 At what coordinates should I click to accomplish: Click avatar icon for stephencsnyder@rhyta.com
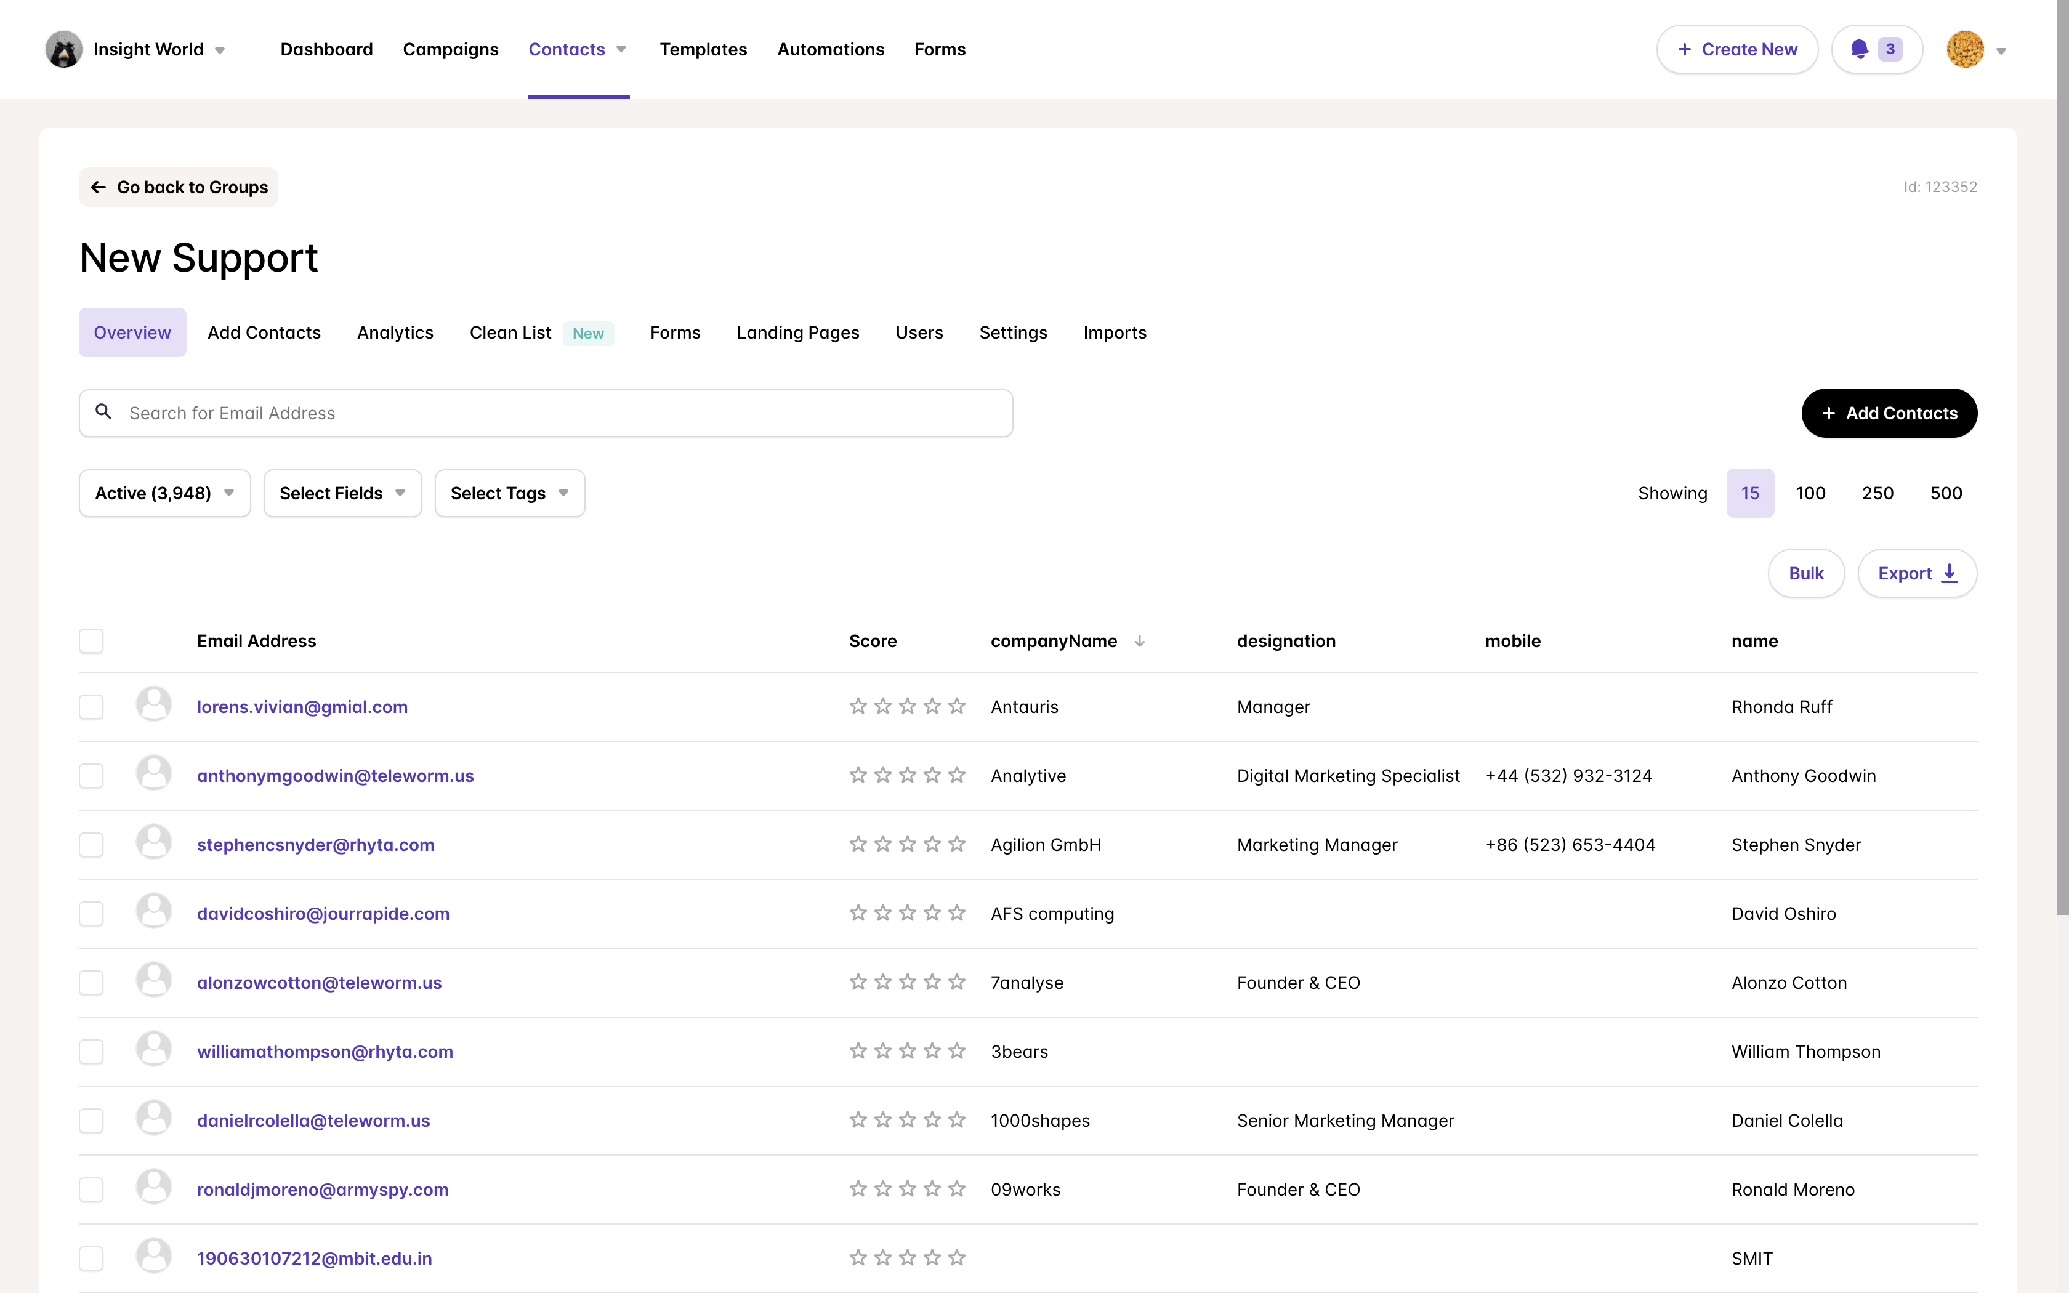coord(154,842)
